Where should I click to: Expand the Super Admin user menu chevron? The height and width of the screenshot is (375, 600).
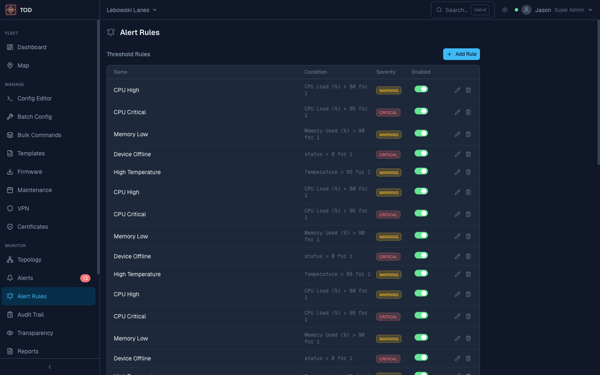(590, 10)
